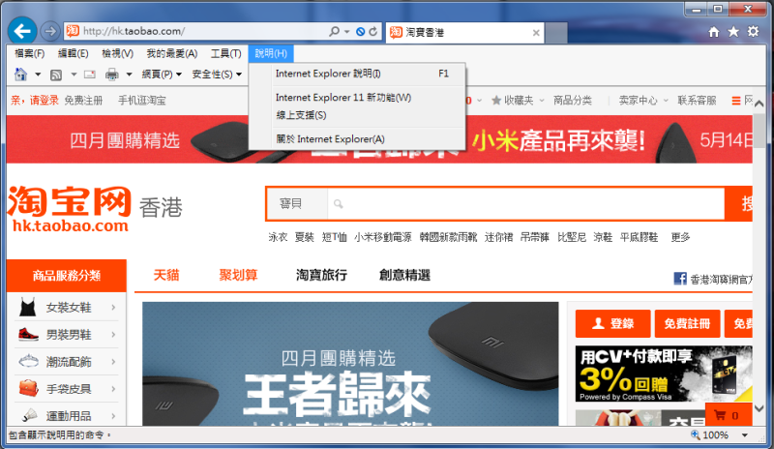Open the 潮流配飾 category
The height and width of the screenshot is (449, 774).
click(67, 362)
